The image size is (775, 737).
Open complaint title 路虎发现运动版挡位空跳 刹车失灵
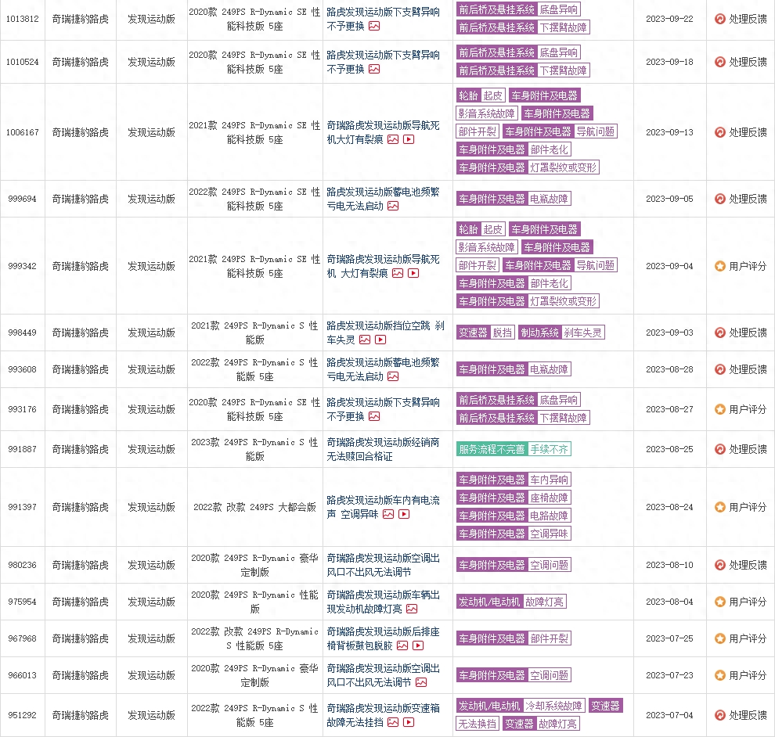pos(385,333)
